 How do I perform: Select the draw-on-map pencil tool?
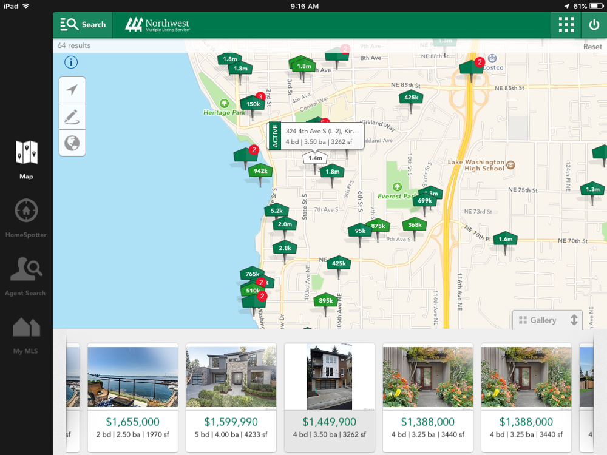72,116
